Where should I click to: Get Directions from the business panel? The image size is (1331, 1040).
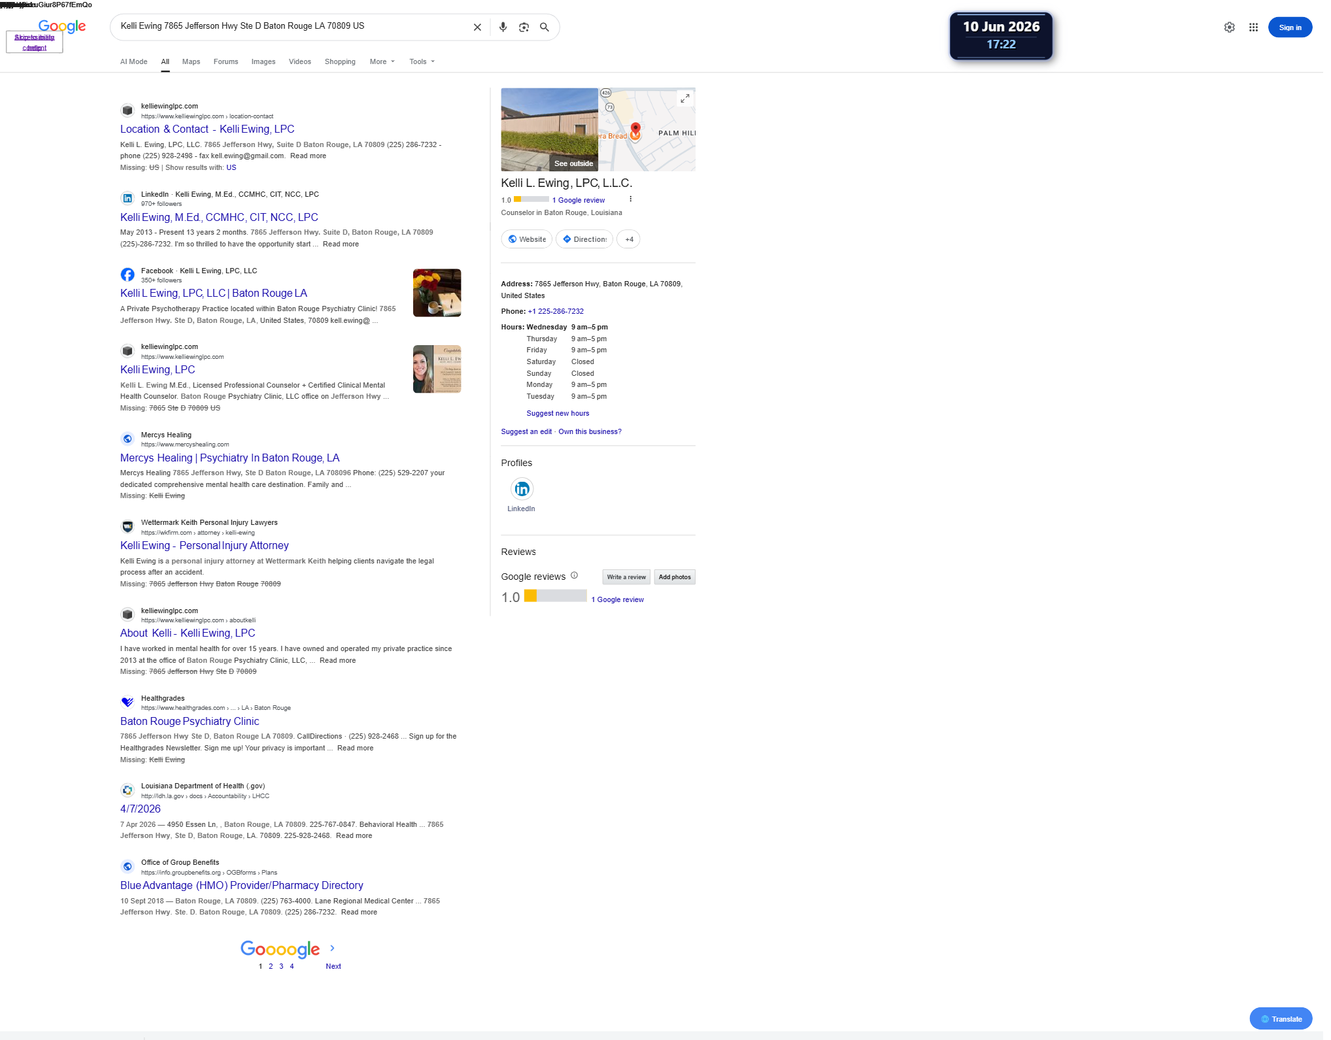(x=584, y=239)
